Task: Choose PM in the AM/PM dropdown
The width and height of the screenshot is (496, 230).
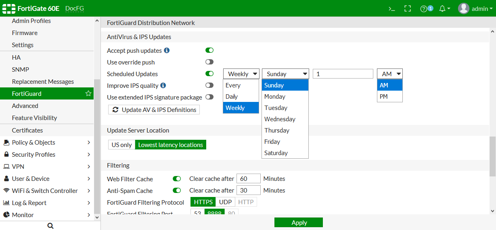Action: [x=383, y=97]
